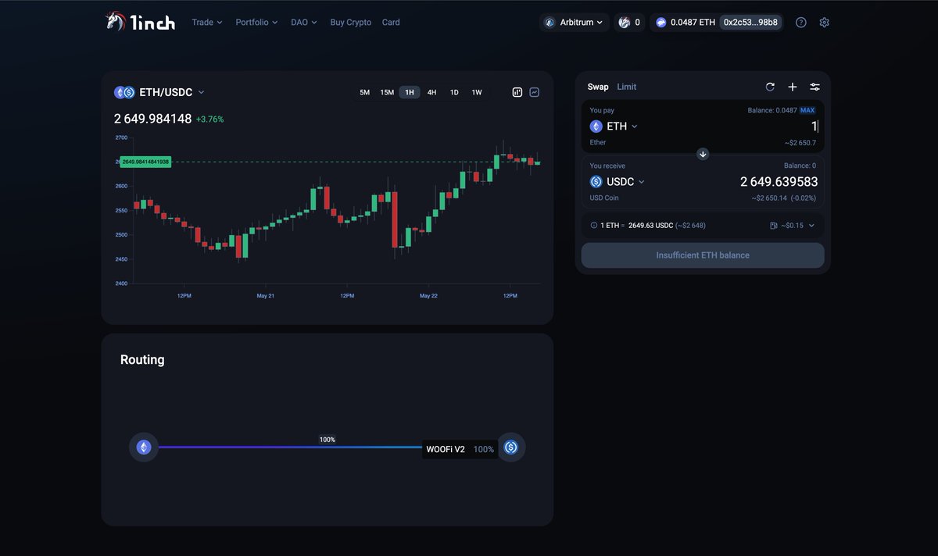Click the swap direction arrow between tokens
The width and height of the screenshot is (938, 556).
point(702,154)
